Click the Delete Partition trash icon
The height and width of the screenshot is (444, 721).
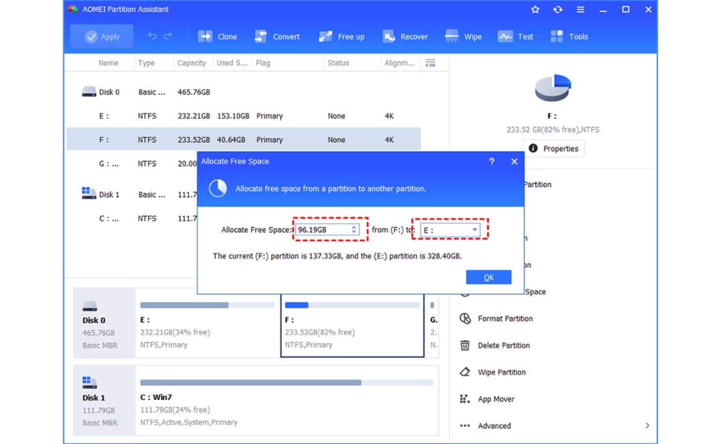(x=465, y=346)
